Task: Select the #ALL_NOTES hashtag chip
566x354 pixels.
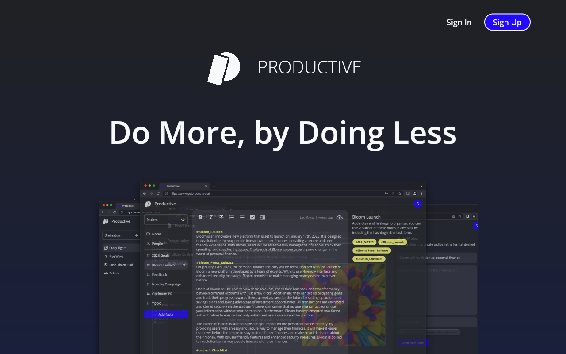Action: (364, 242)
